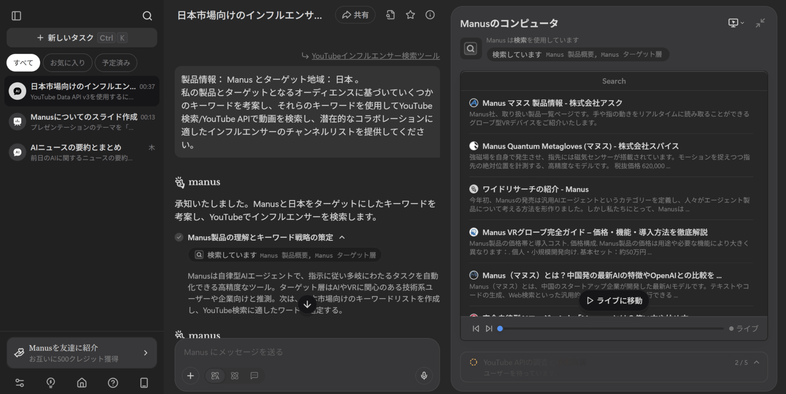Viewport: 786px width, 394px height.
Task: Step to next frame in playback
Action: coord(489,328)
